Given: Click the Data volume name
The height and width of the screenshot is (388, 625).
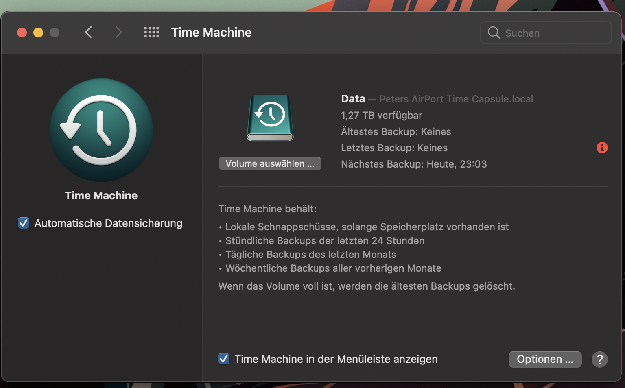Looking at the screenshot, I should click(x=353, y=99).
